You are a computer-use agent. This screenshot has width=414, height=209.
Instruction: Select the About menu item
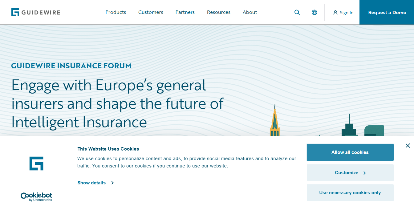click(250, 12)
